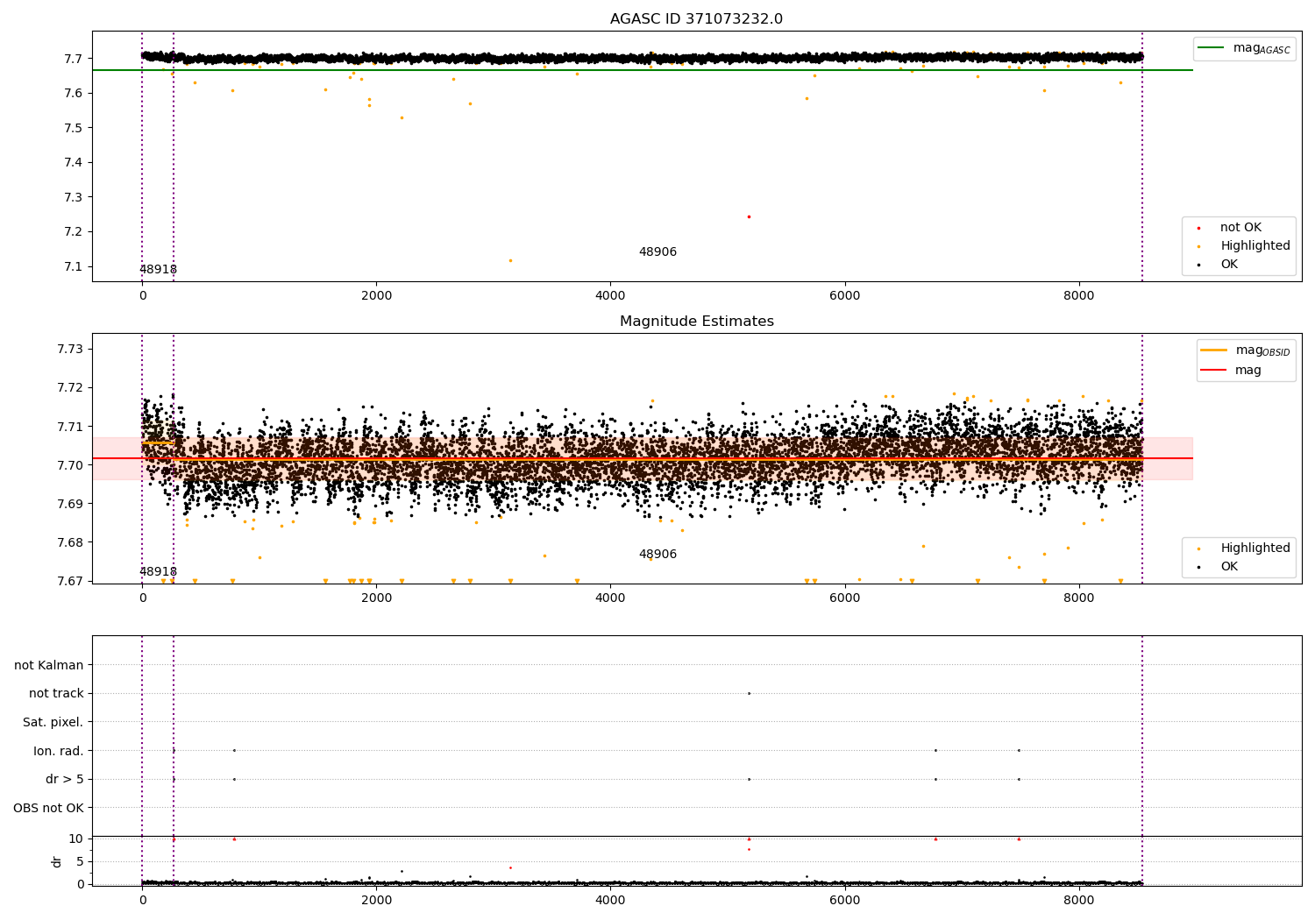Click the 'not Kalman' row label

(x=49, y=665)
